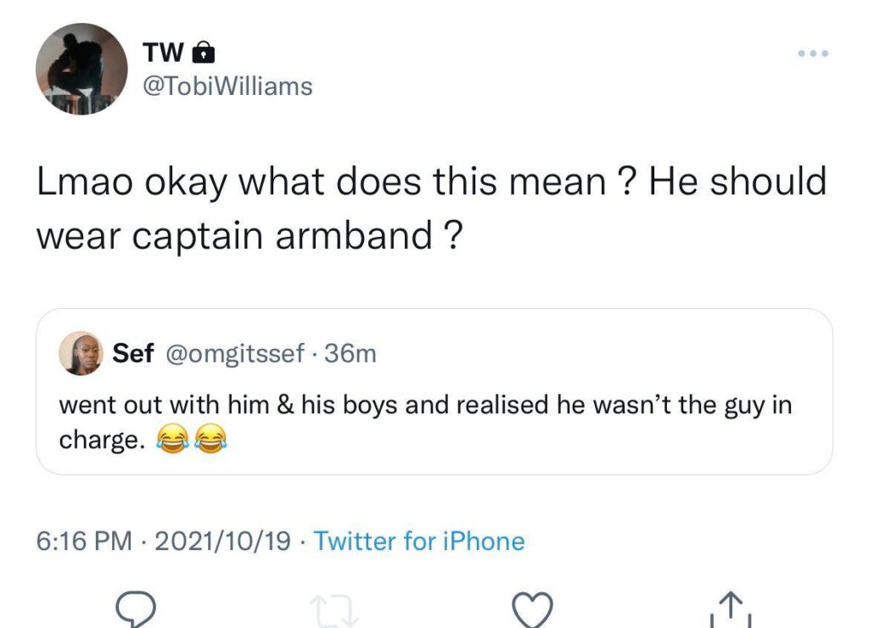
Task: Open the quoted tweet text from Sef
Action: tap(424, 405)
